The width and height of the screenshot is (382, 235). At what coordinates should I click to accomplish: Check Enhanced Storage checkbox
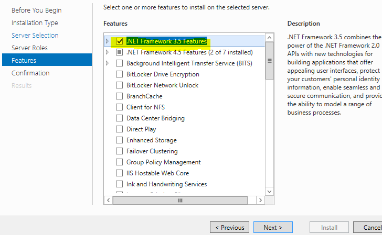119,140
